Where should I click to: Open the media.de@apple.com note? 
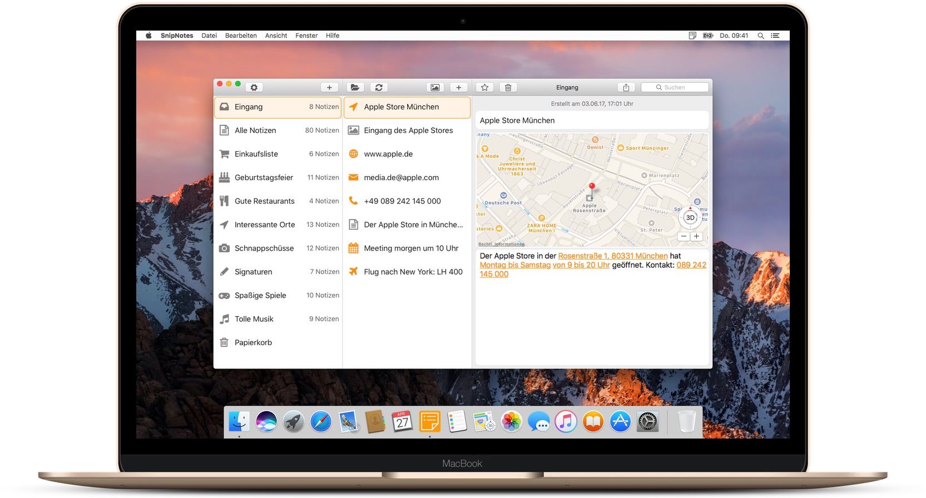(x=407, y=177)
